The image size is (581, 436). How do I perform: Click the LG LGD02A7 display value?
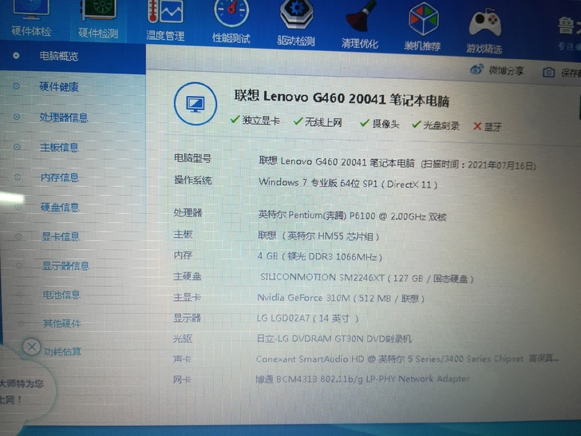(x=307, y=318)
